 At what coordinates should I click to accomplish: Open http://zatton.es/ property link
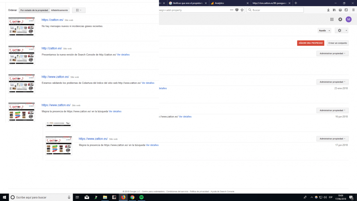52,48
